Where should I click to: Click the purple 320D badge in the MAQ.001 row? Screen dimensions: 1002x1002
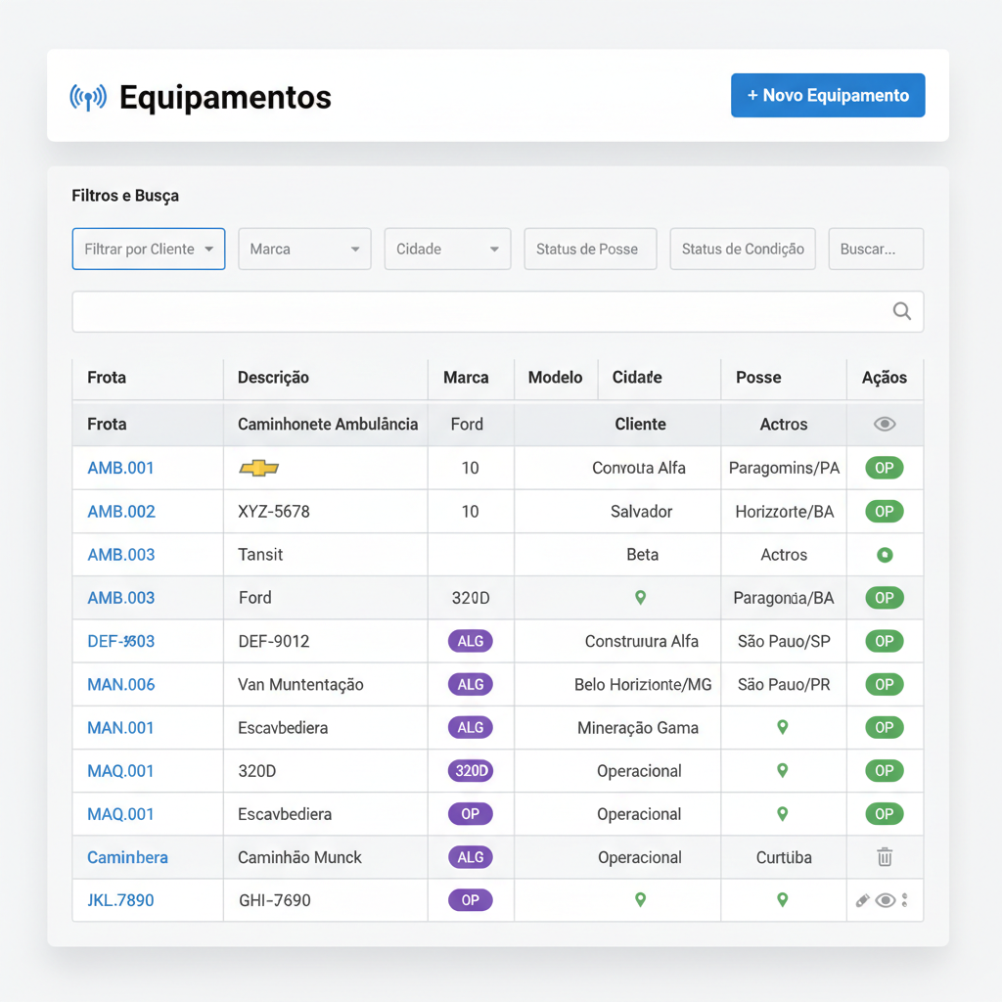tap(471, 771)
